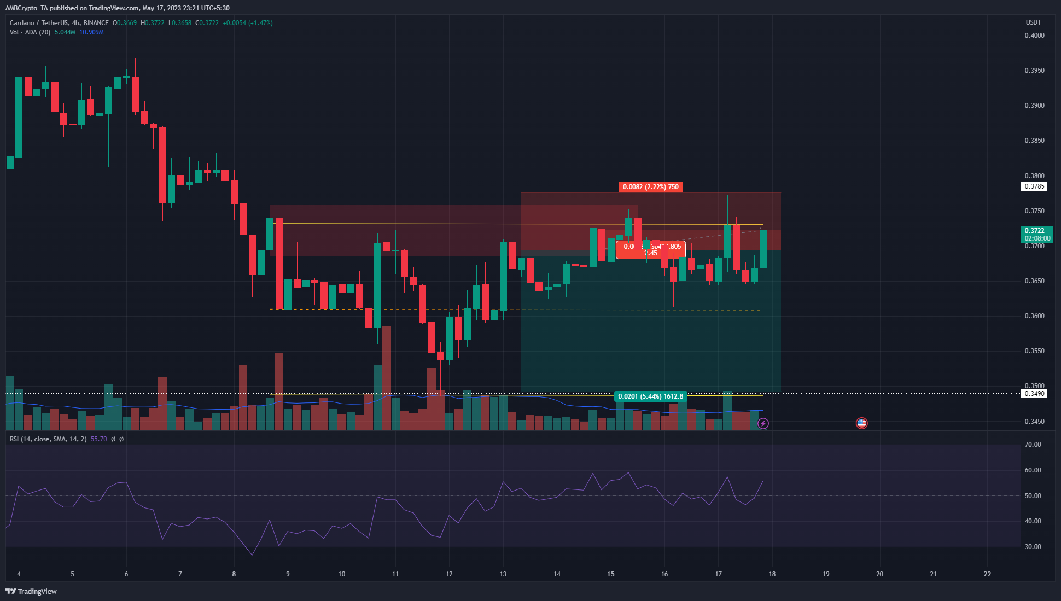Image resolution: width=1061 pixels, height=601 pixels.
Task: Click date label 4 on time axis
Action: [x=19, y=574]
